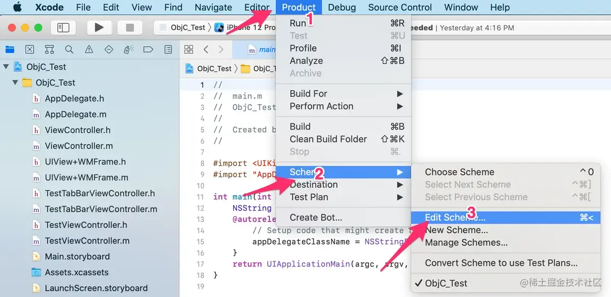Screen dimensions: 611x297
Task: Open the Scheme submenu item
Action: pyautogui.click(x=343, y=172)
